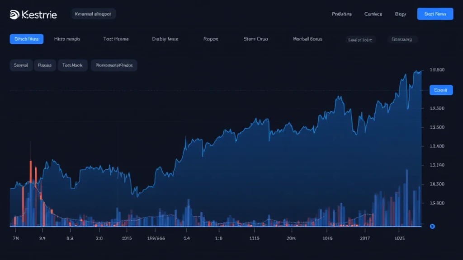463x260 pixels.
Task: Toggle the Workensatal Pindex chip
Action: tap(114, 65)
